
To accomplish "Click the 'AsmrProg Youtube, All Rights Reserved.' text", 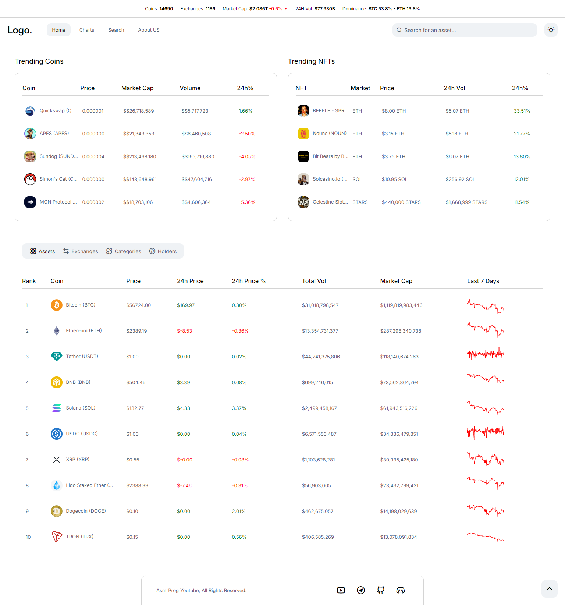I will (x=201, y=591).
